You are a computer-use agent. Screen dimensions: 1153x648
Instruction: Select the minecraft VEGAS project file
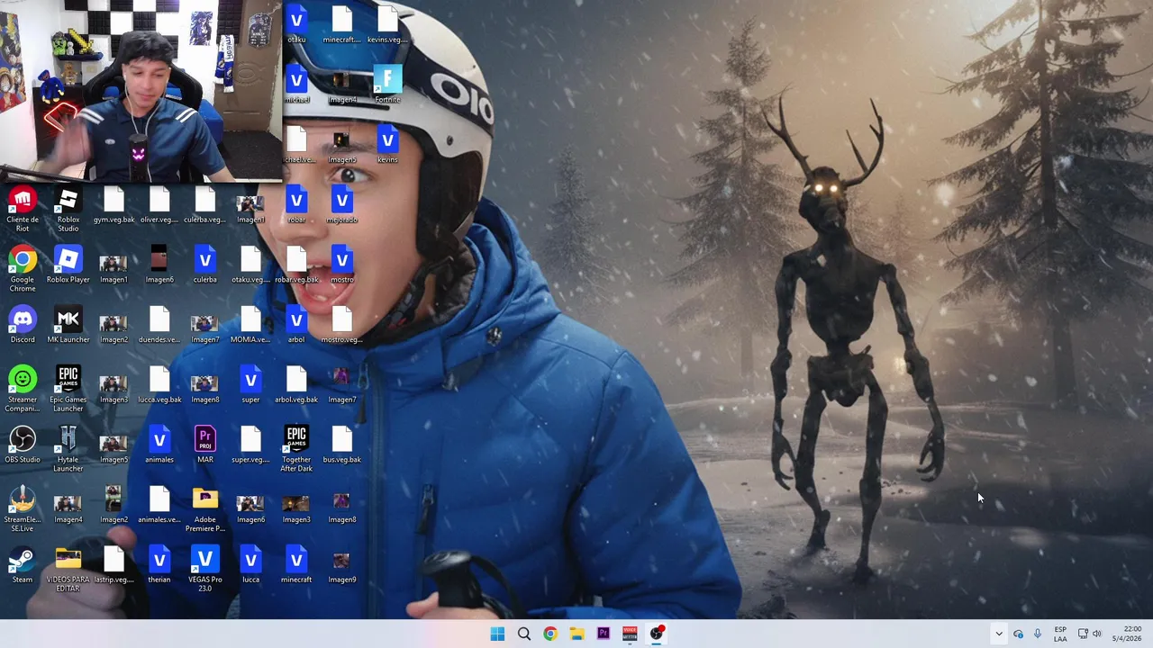tap(296, 565)
